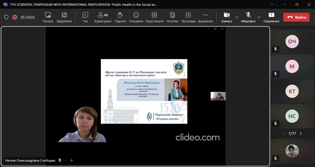
Task: Expand microphone options dropdown arrow
Action: coord(259,17)
